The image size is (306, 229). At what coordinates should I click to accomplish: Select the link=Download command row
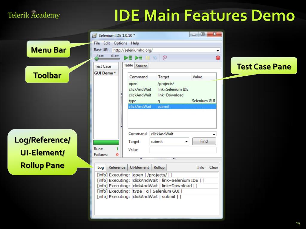(172, 95)
